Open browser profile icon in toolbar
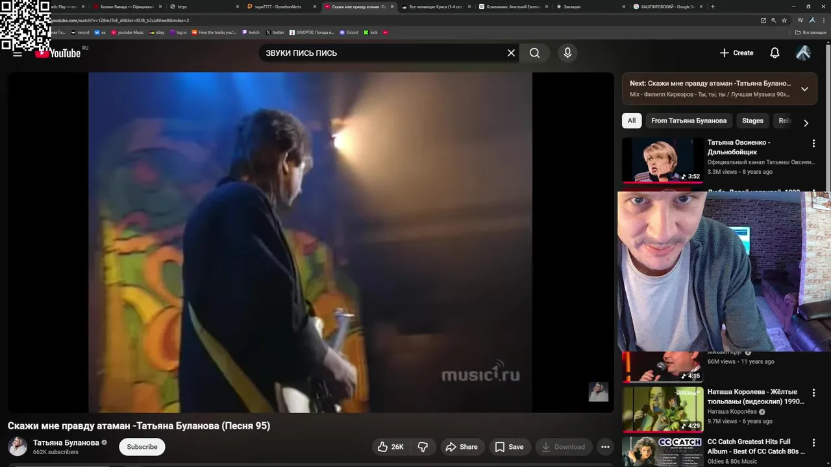Viewport: 831px width, 467px height. tap(812, 20)
